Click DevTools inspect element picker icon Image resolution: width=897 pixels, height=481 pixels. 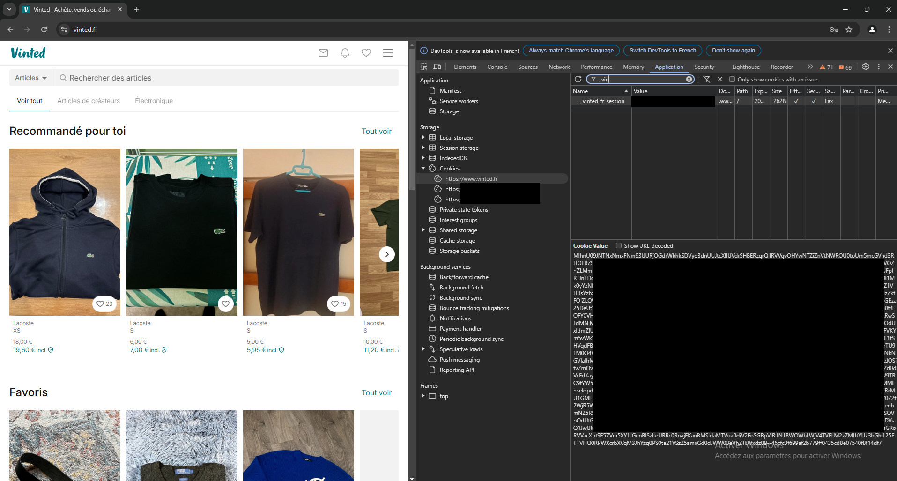pyautogui.click(x=424, y=67)
